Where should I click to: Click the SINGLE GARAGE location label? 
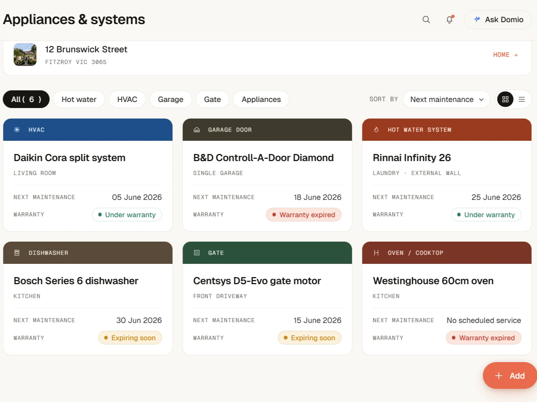point(218,173)
